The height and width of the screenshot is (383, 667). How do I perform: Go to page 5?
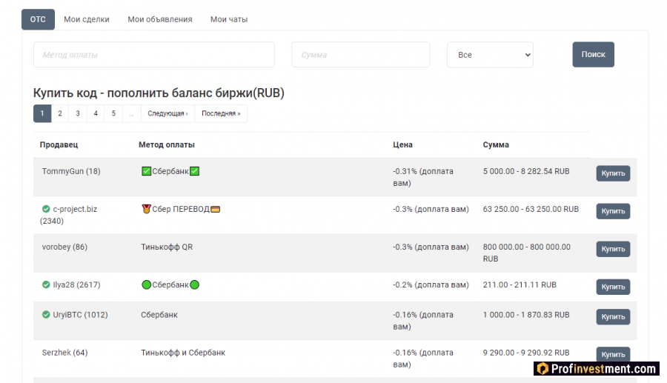click(113, 113)
